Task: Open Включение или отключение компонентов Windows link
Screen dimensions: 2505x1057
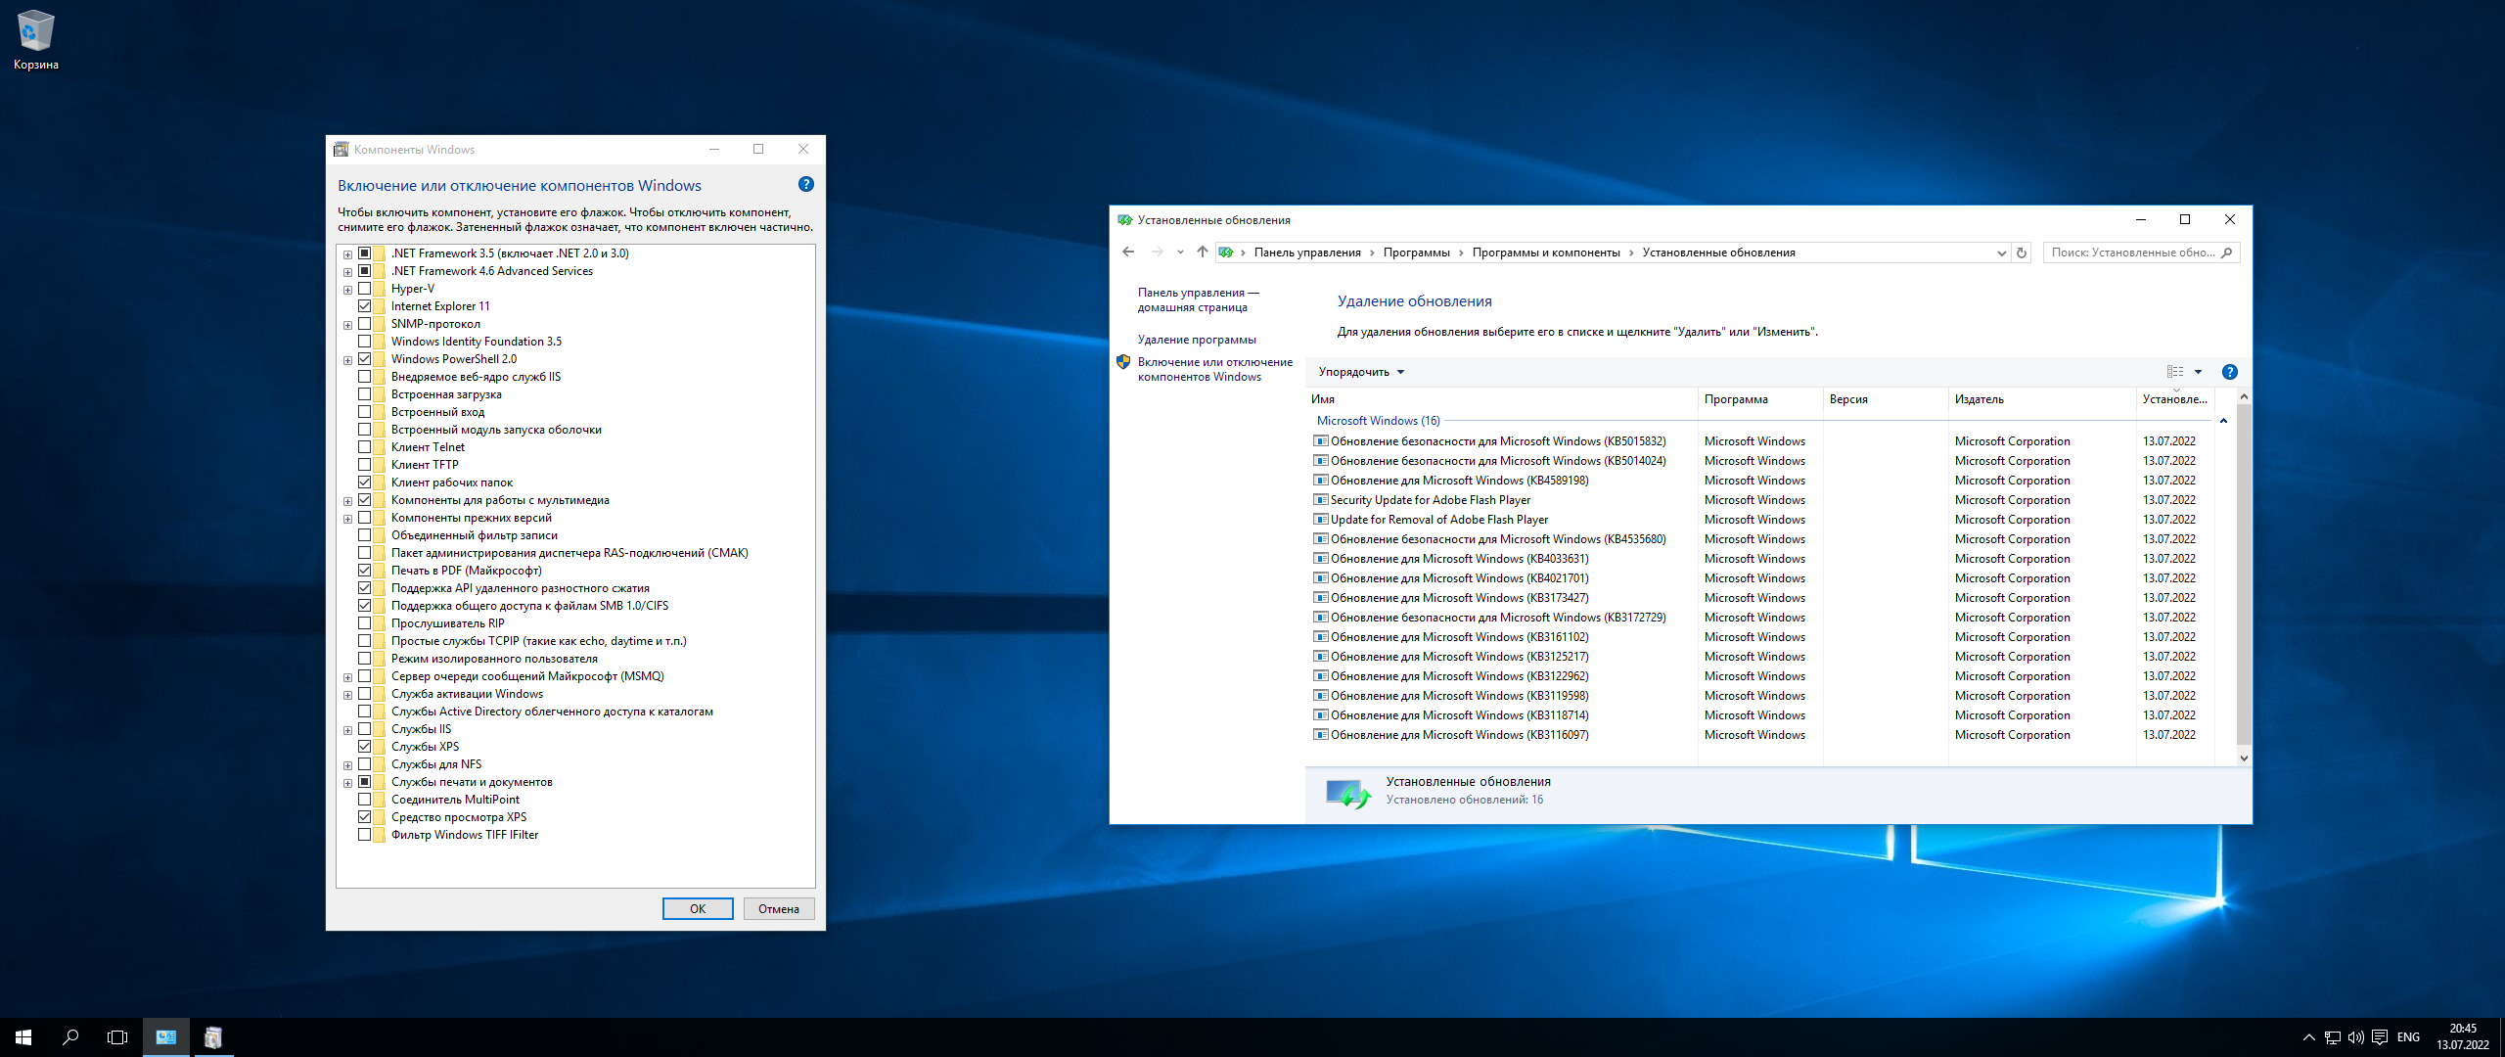Action: 1214,369
